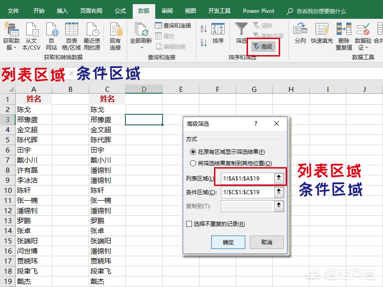Check the 选择不重复的记录 checkbox

[x=189, y=224]
